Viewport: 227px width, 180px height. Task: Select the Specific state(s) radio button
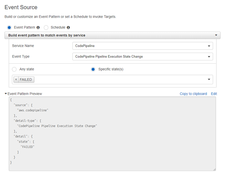point(93,69)
